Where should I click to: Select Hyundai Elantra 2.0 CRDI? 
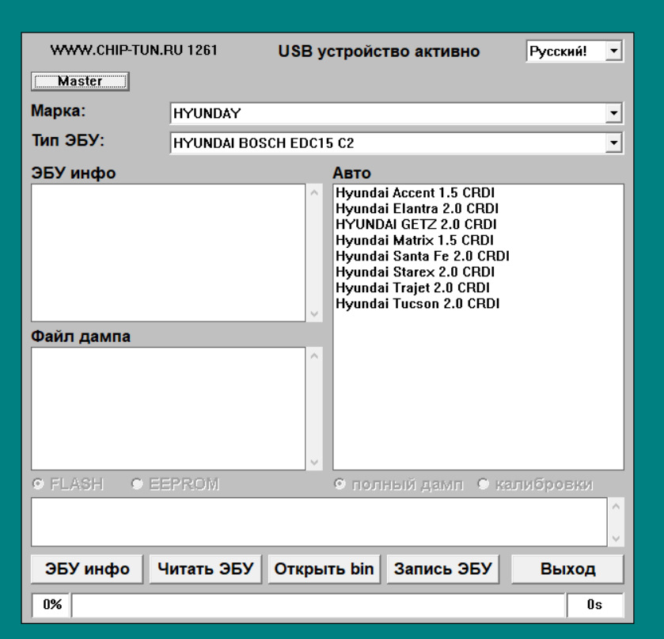[417, 208]
